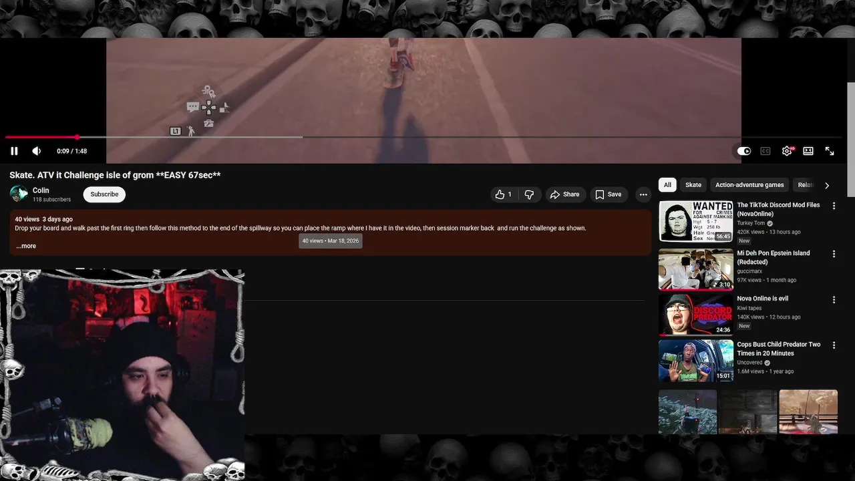Open Nova Online is evil title
Image resolution: width=855 pixels, height=481 pixels.
762,299
